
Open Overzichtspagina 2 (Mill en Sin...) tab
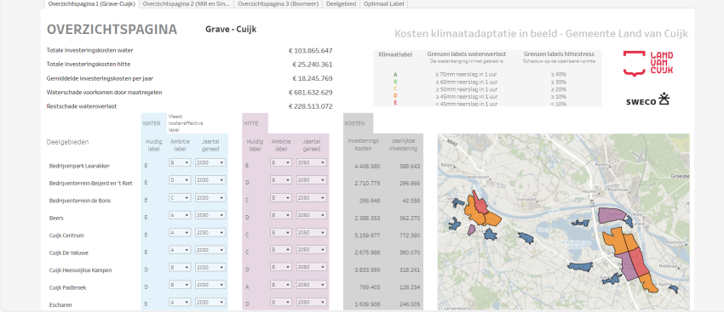click(x=187, y=3)
